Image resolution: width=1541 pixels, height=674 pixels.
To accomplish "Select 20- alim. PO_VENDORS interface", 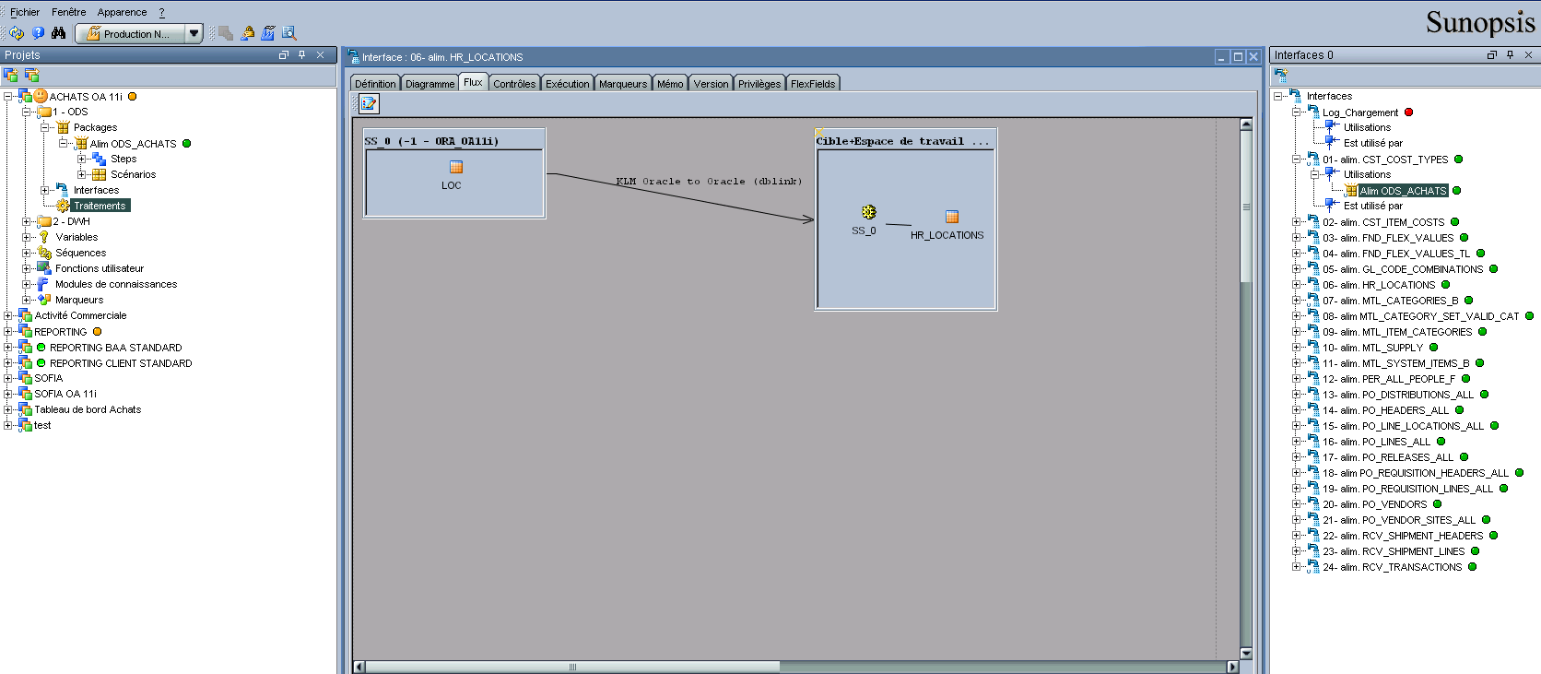I will point(1374,504).
